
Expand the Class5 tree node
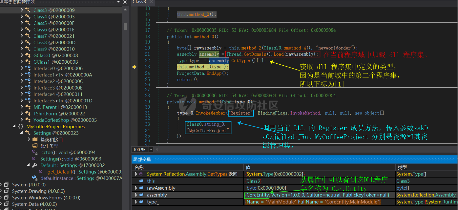(22, 23)
